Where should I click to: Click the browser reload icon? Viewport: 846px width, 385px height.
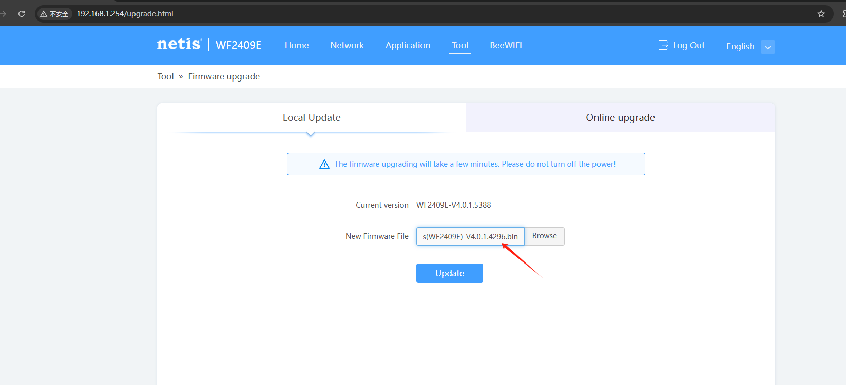click(x=22, y=14)
